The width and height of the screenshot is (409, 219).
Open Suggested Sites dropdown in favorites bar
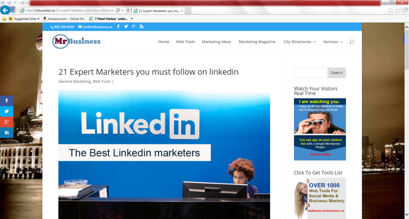click(24, 19)
